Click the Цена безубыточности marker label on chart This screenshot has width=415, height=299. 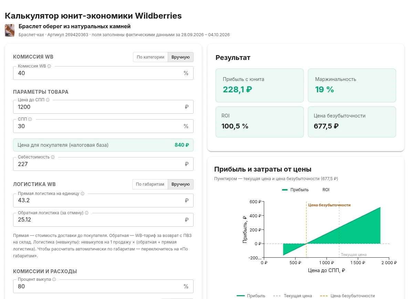click(329, 205)
